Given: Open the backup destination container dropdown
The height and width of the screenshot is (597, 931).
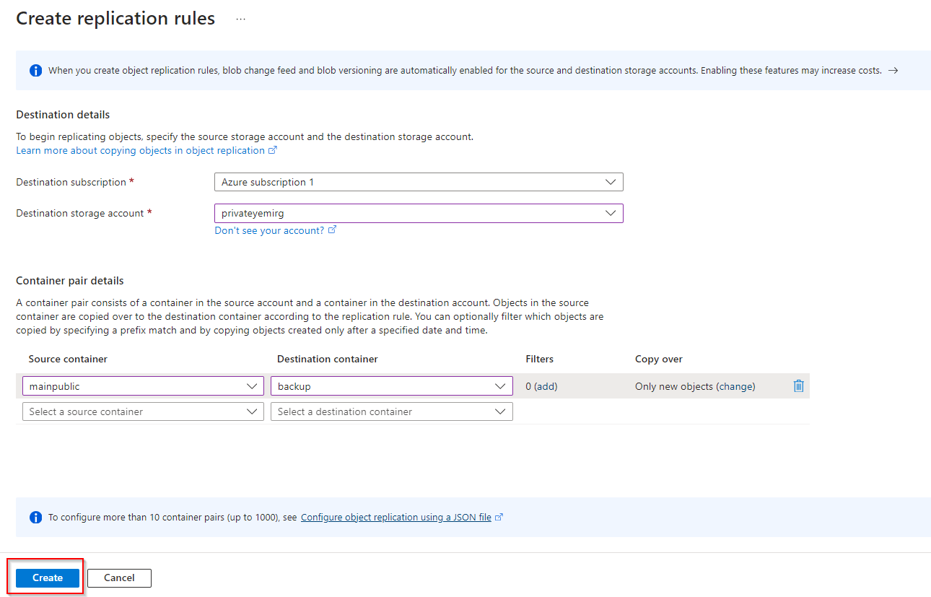Looking at the screenshot, I should click(391, 386).
